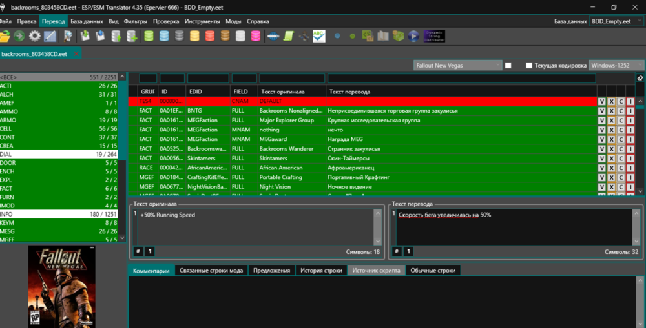The image size is (646, 328).
Task: Click I button on Night Vision row
Action: click(x=630, y=187)
